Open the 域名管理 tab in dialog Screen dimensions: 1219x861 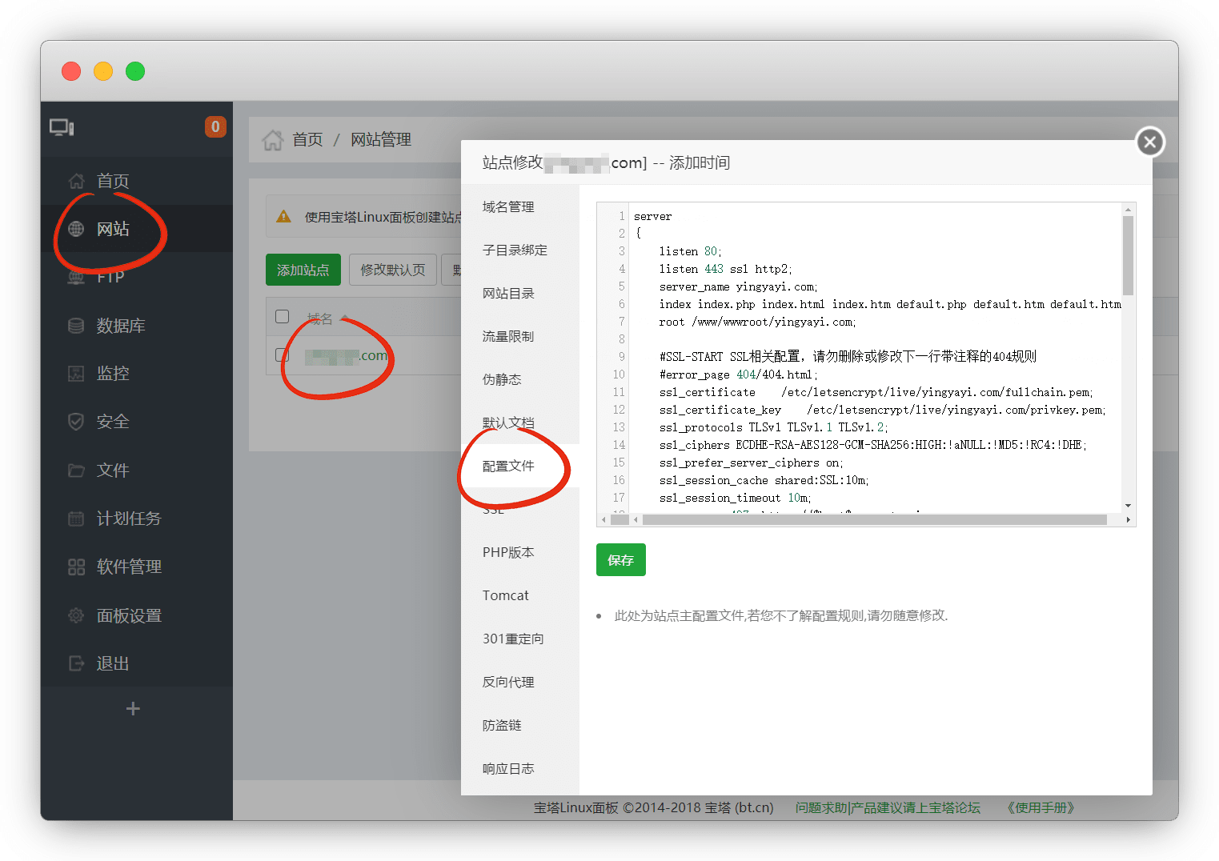[x=508, y=207]
